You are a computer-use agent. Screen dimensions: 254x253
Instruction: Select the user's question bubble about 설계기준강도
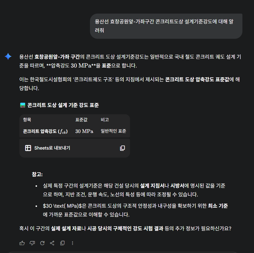(x=166, y=26)
